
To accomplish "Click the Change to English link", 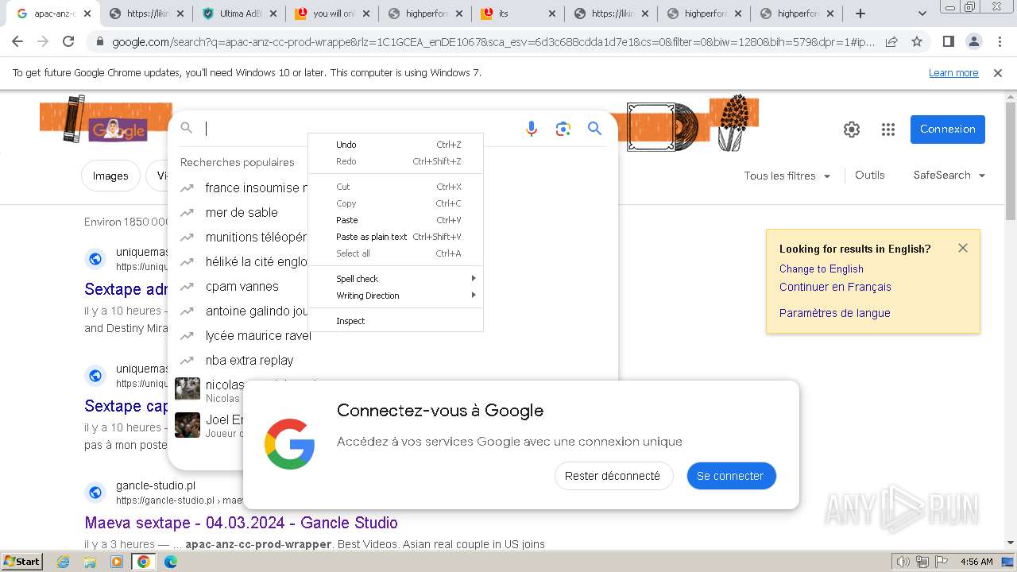I will point(821,269).
